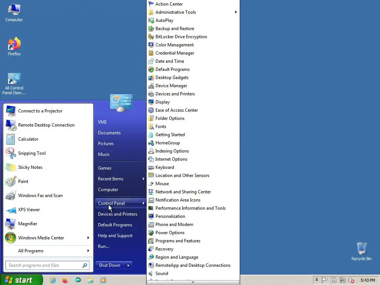
Task: Open Default Programs in Start menu right pane
Action: point(115,225)
